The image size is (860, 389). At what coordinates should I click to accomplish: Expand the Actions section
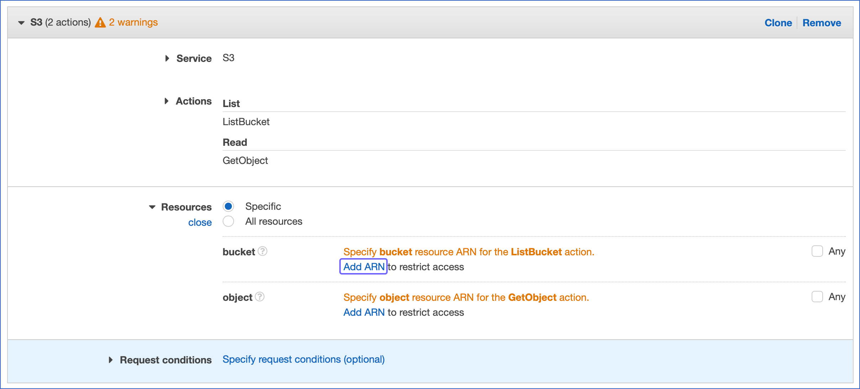click(167, 101)
